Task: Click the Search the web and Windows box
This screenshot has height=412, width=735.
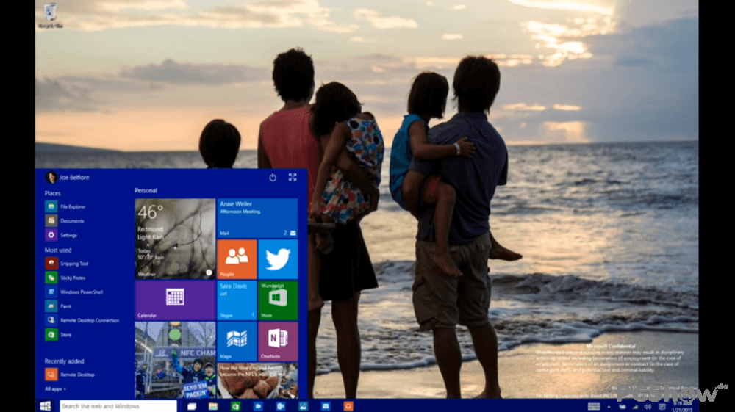Action: coord(118,406)
